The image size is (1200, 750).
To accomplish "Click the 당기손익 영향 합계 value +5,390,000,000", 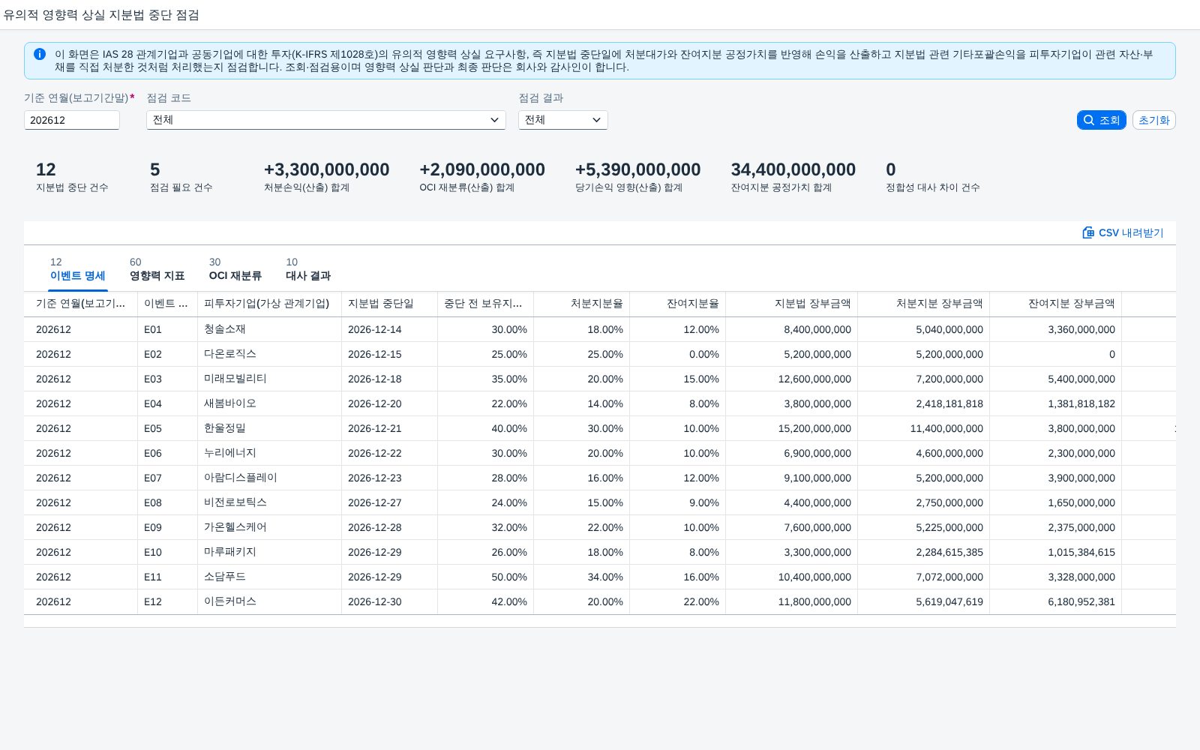I will [x=637, y=169].
